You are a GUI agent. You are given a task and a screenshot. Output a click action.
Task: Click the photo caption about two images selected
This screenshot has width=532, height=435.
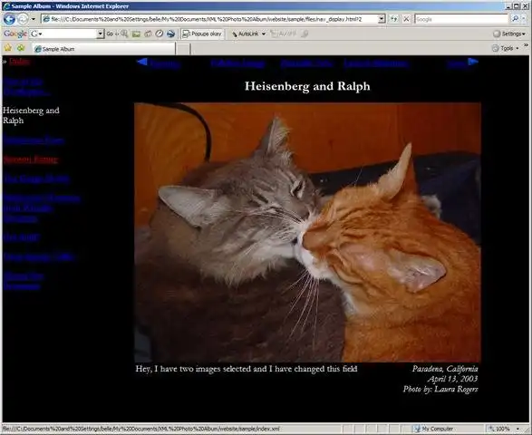pyautogui.click(x=247, y=369)
